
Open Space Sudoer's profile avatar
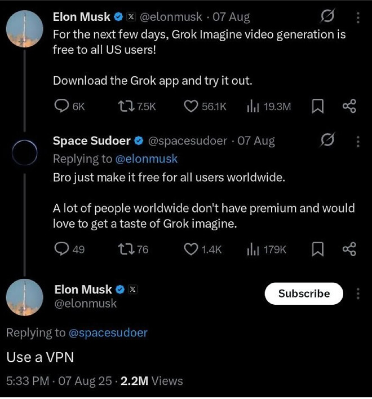point(25,151)
